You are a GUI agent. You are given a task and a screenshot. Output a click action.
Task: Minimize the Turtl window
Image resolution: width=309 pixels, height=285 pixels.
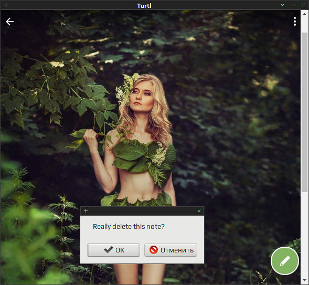pos(282,5)
